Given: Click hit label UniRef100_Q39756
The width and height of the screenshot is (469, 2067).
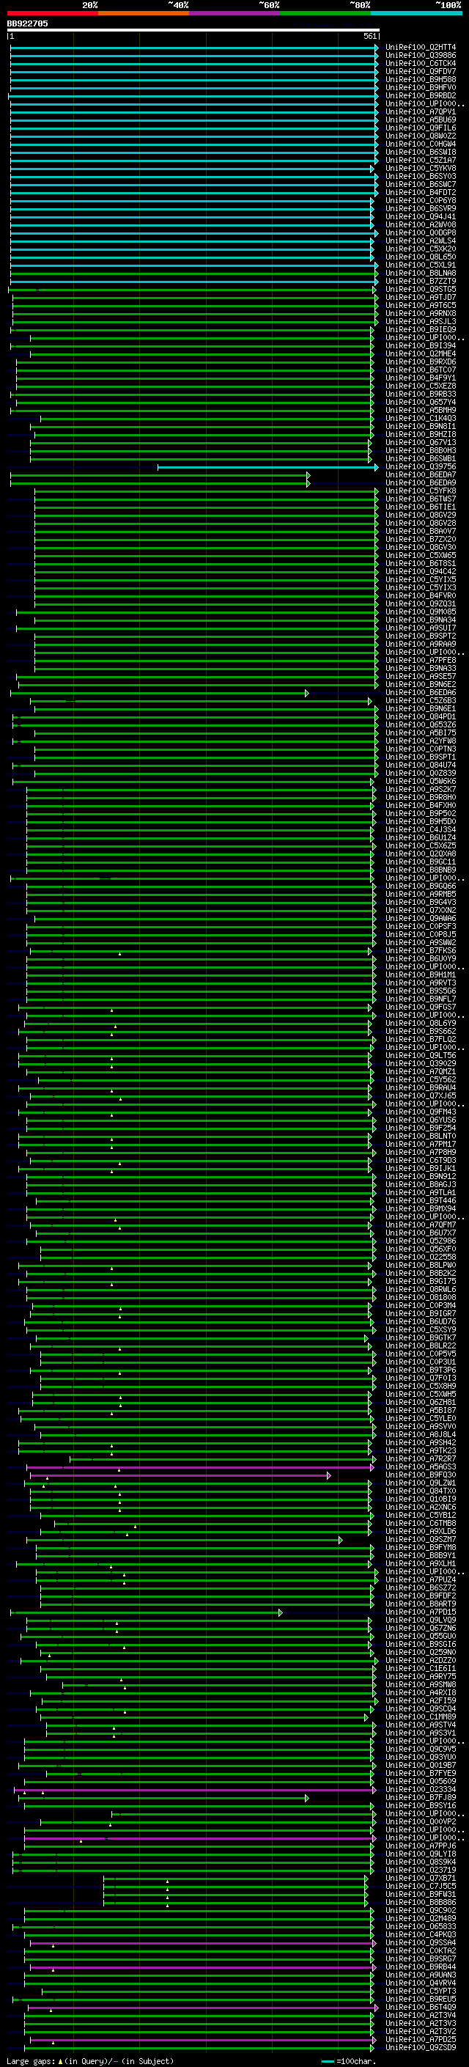Looking at the screenshot, I should pos(420,467).
